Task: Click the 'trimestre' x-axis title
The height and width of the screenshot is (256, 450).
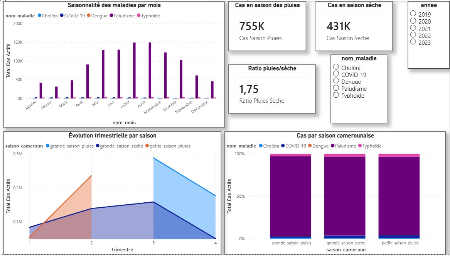Action: click(122, 249)
